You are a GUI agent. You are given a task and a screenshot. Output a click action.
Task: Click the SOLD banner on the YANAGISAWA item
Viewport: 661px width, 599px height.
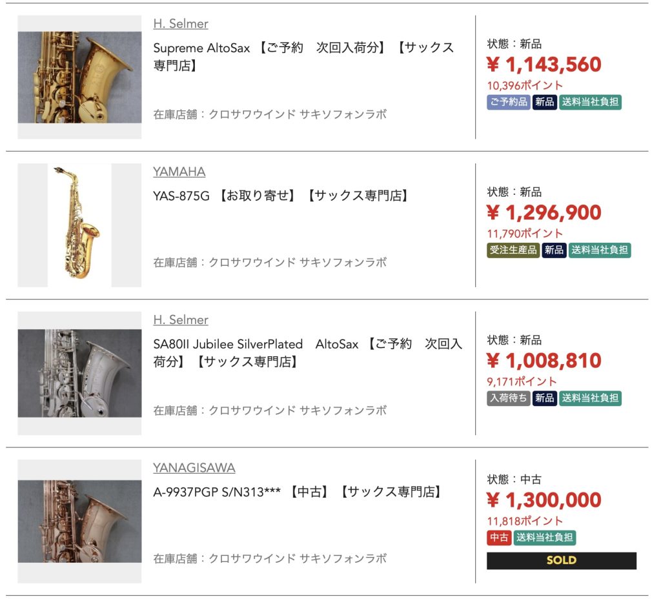562,561
